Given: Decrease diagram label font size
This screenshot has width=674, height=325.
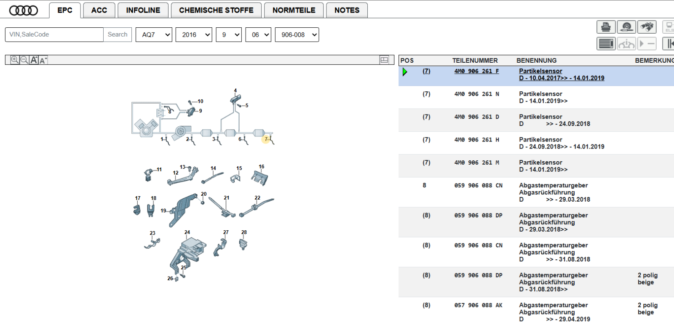Looking at the screenshot, I should [x=43, y=60].
